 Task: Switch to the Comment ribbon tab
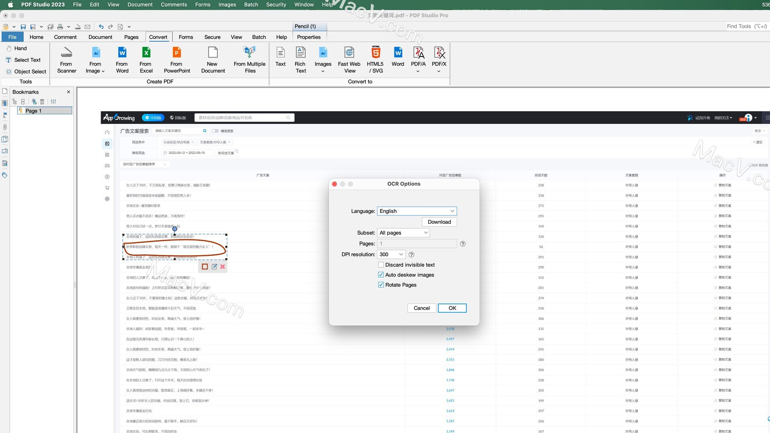(x=65, y=37)
